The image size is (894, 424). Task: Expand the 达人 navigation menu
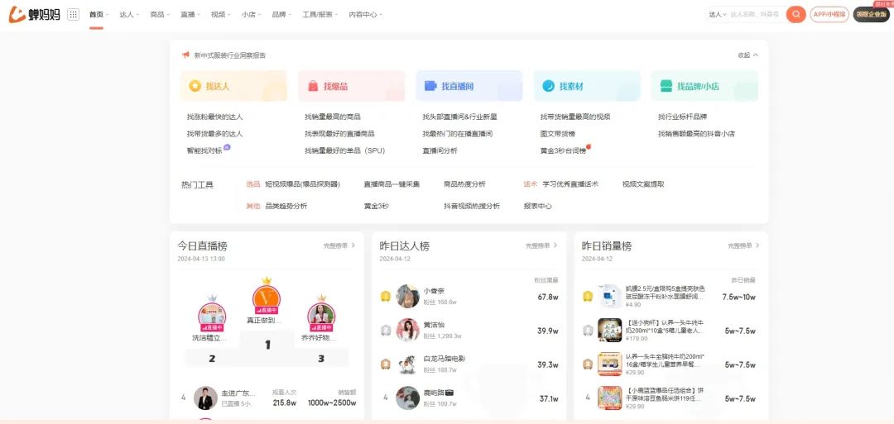pyautogui.click(x=129, y=15)
